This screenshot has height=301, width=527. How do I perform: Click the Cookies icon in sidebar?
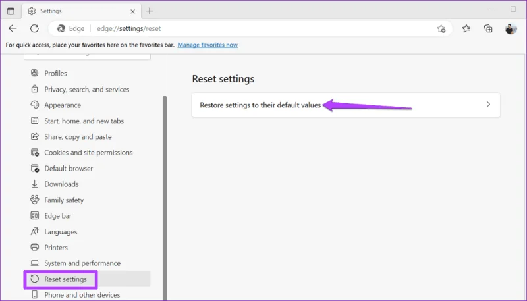35,153
